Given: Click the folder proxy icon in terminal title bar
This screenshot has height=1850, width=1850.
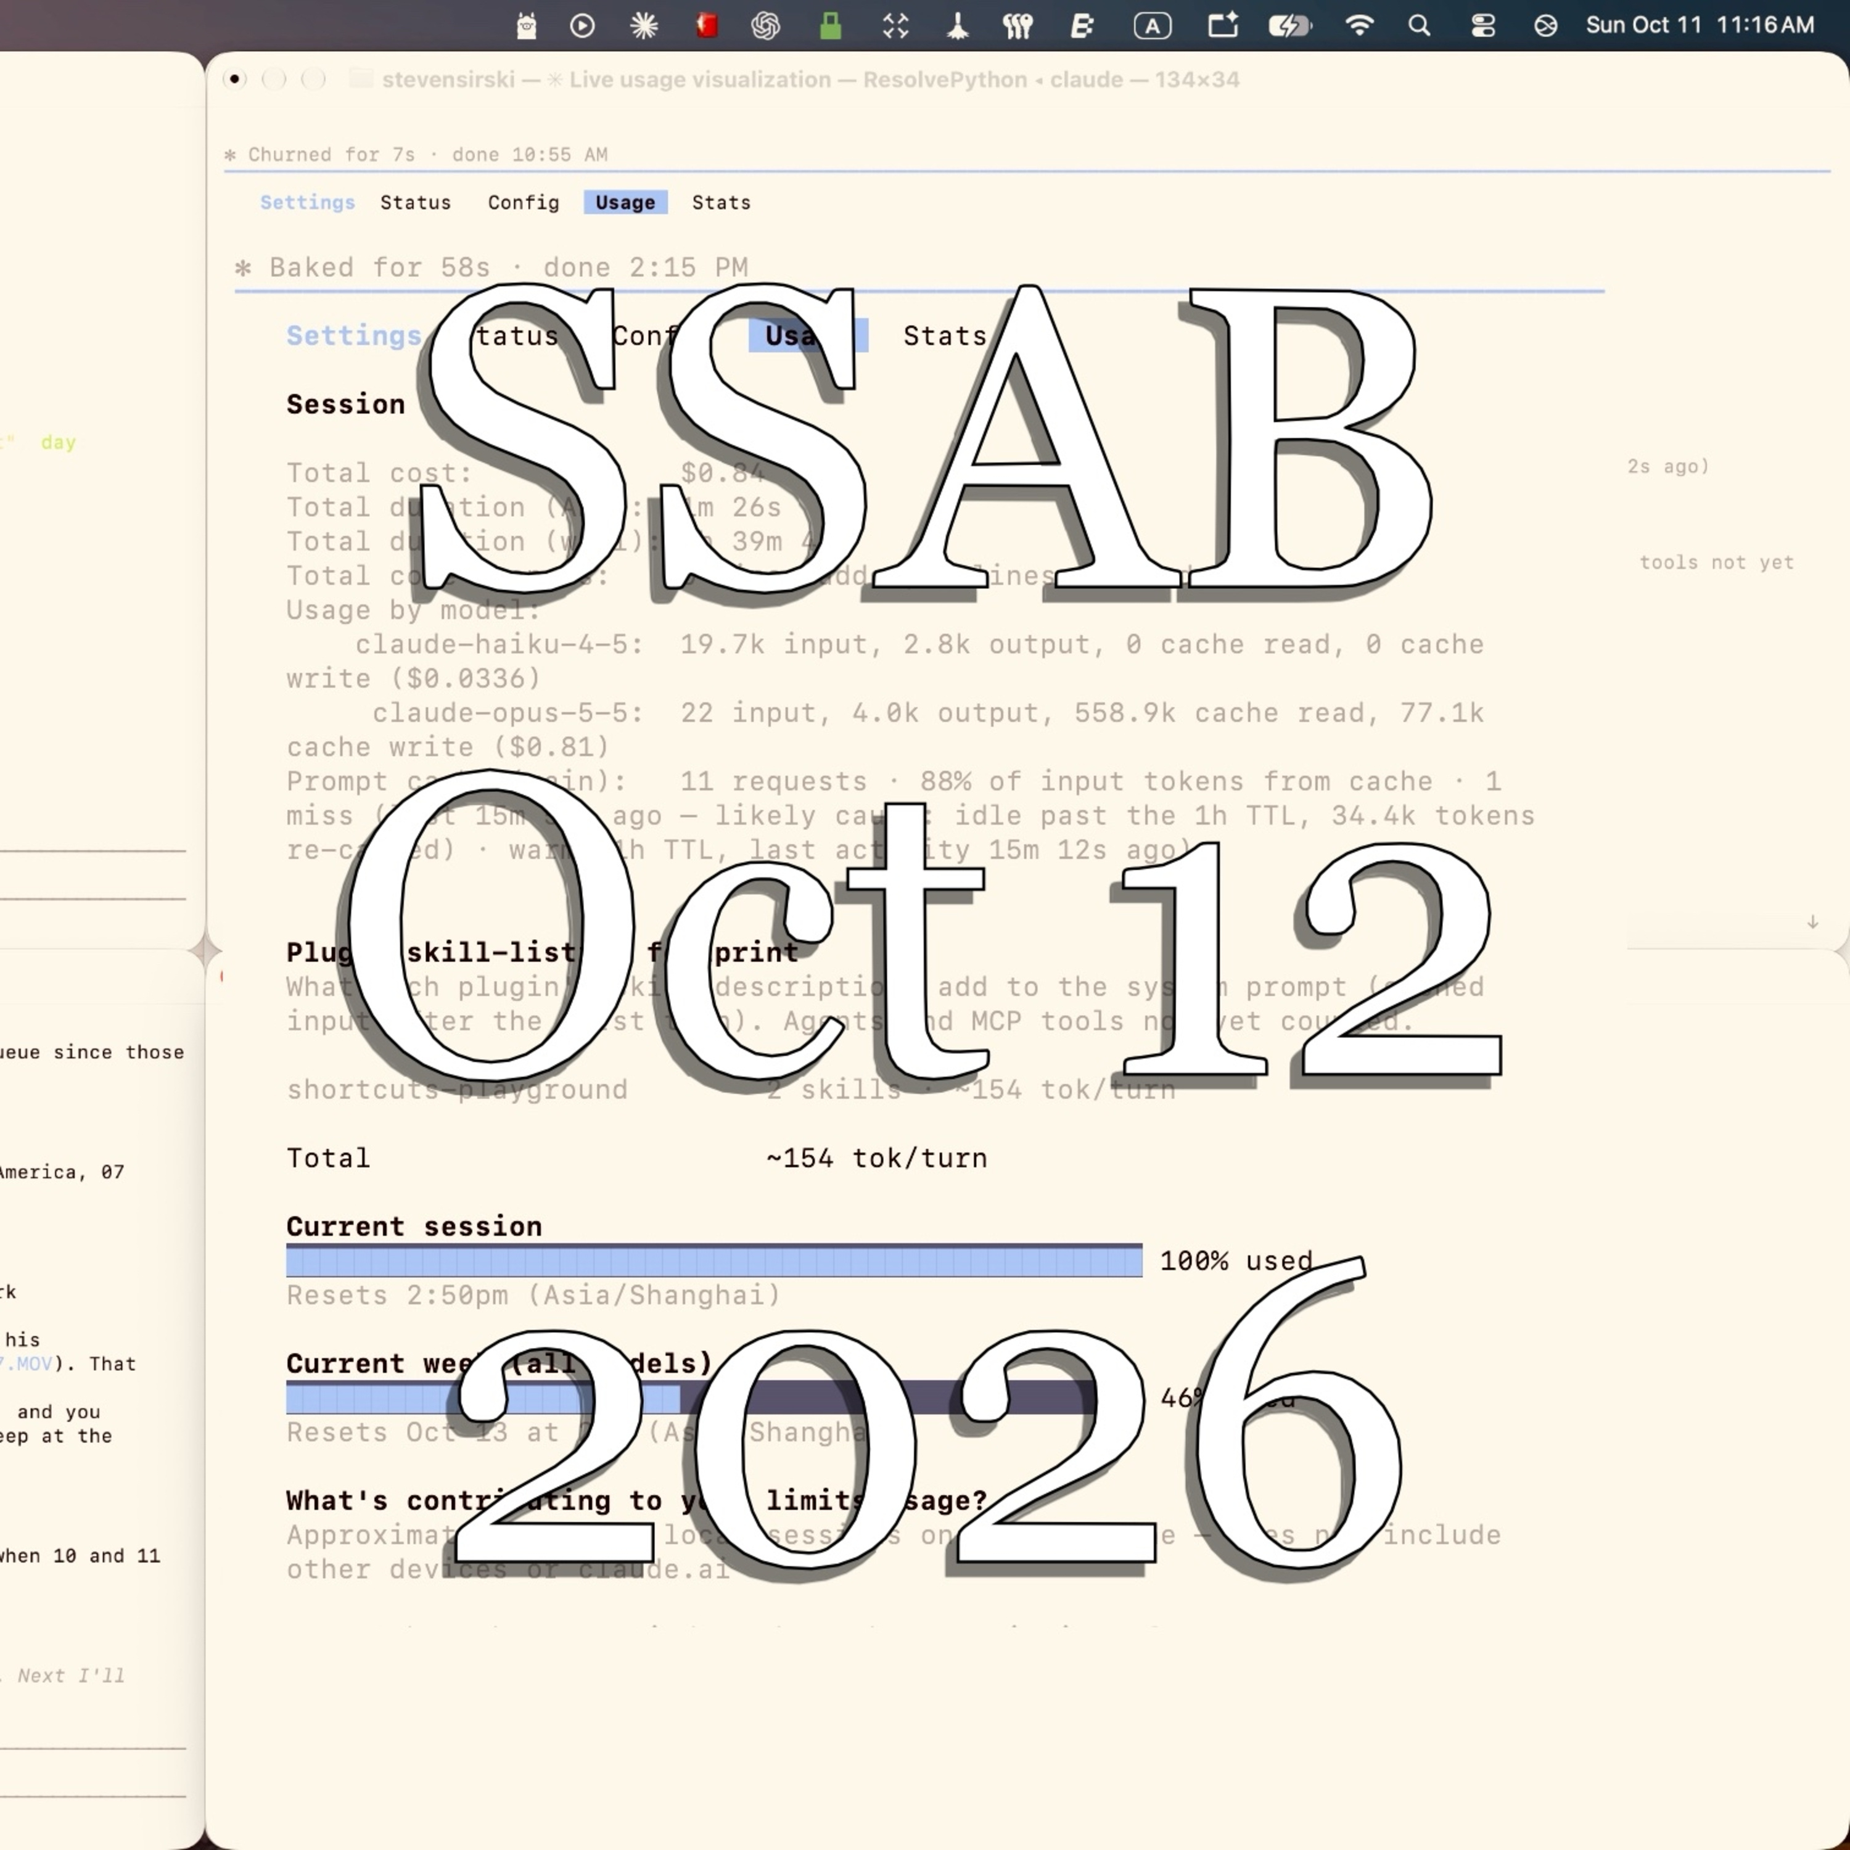Looking at the screenshot, I should (360, 80).
